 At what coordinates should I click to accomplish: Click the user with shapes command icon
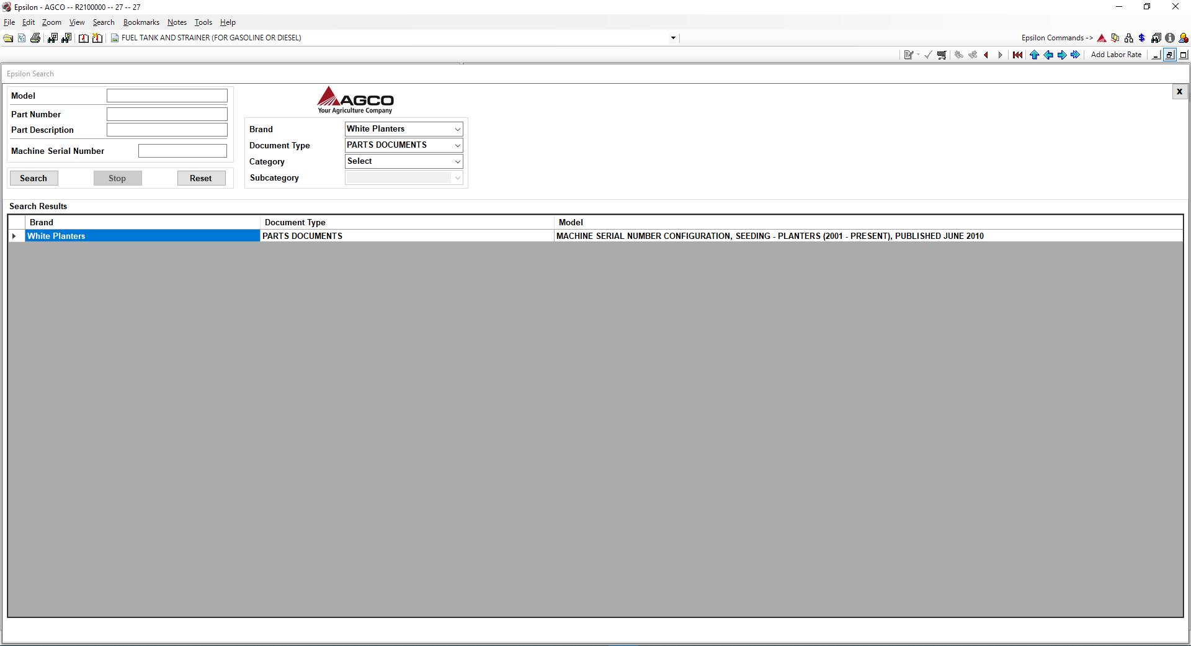click(x=1184, y=38)
